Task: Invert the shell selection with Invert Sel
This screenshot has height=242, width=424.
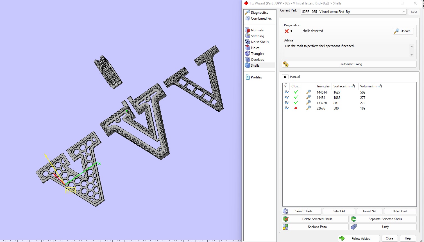Action: tap(369, 211)
